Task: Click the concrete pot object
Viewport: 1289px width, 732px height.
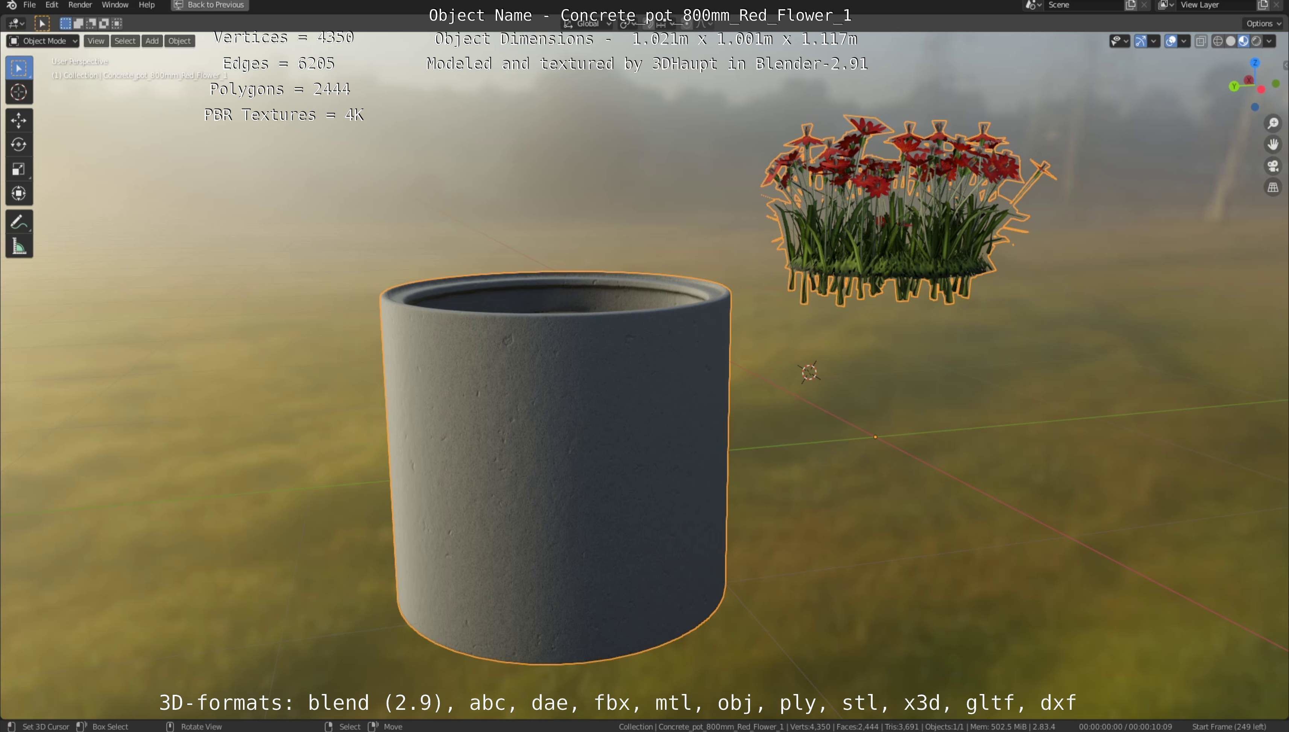Action: click(x=556, y=468)
